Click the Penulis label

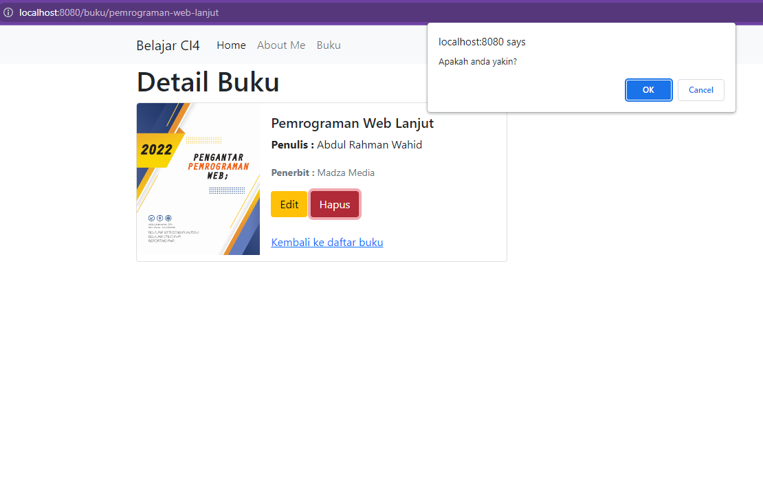point(292,145)
